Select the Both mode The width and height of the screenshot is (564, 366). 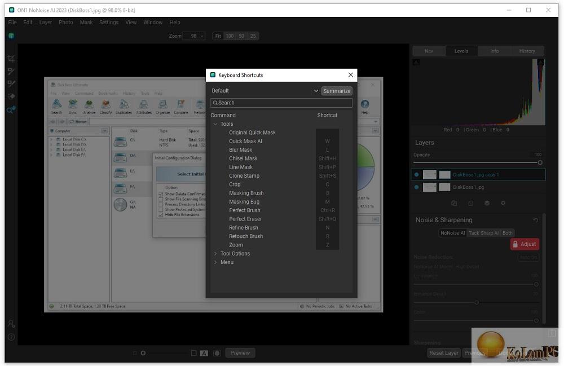point(508,233)
